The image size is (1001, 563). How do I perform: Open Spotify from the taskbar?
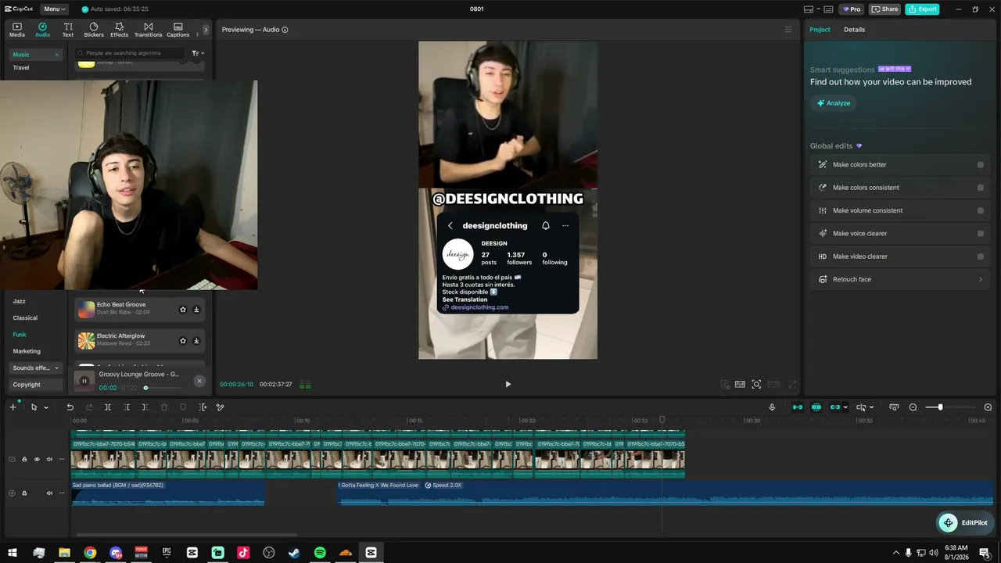(320, 553)
